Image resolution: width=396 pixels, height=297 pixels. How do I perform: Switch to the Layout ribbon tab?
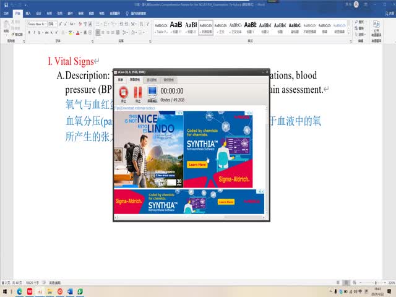pos(49,14)
